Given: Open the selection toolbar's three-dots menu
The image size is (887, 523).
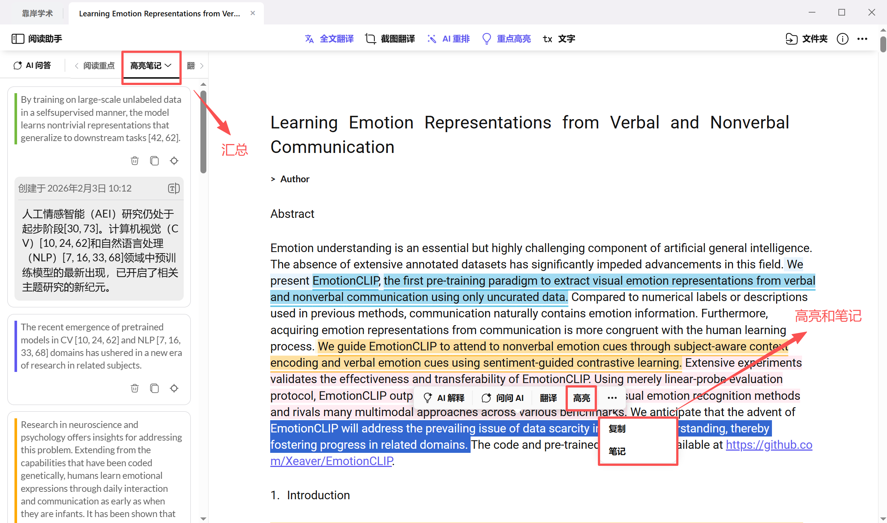Looking at the screenshot, I should [612, 398].
